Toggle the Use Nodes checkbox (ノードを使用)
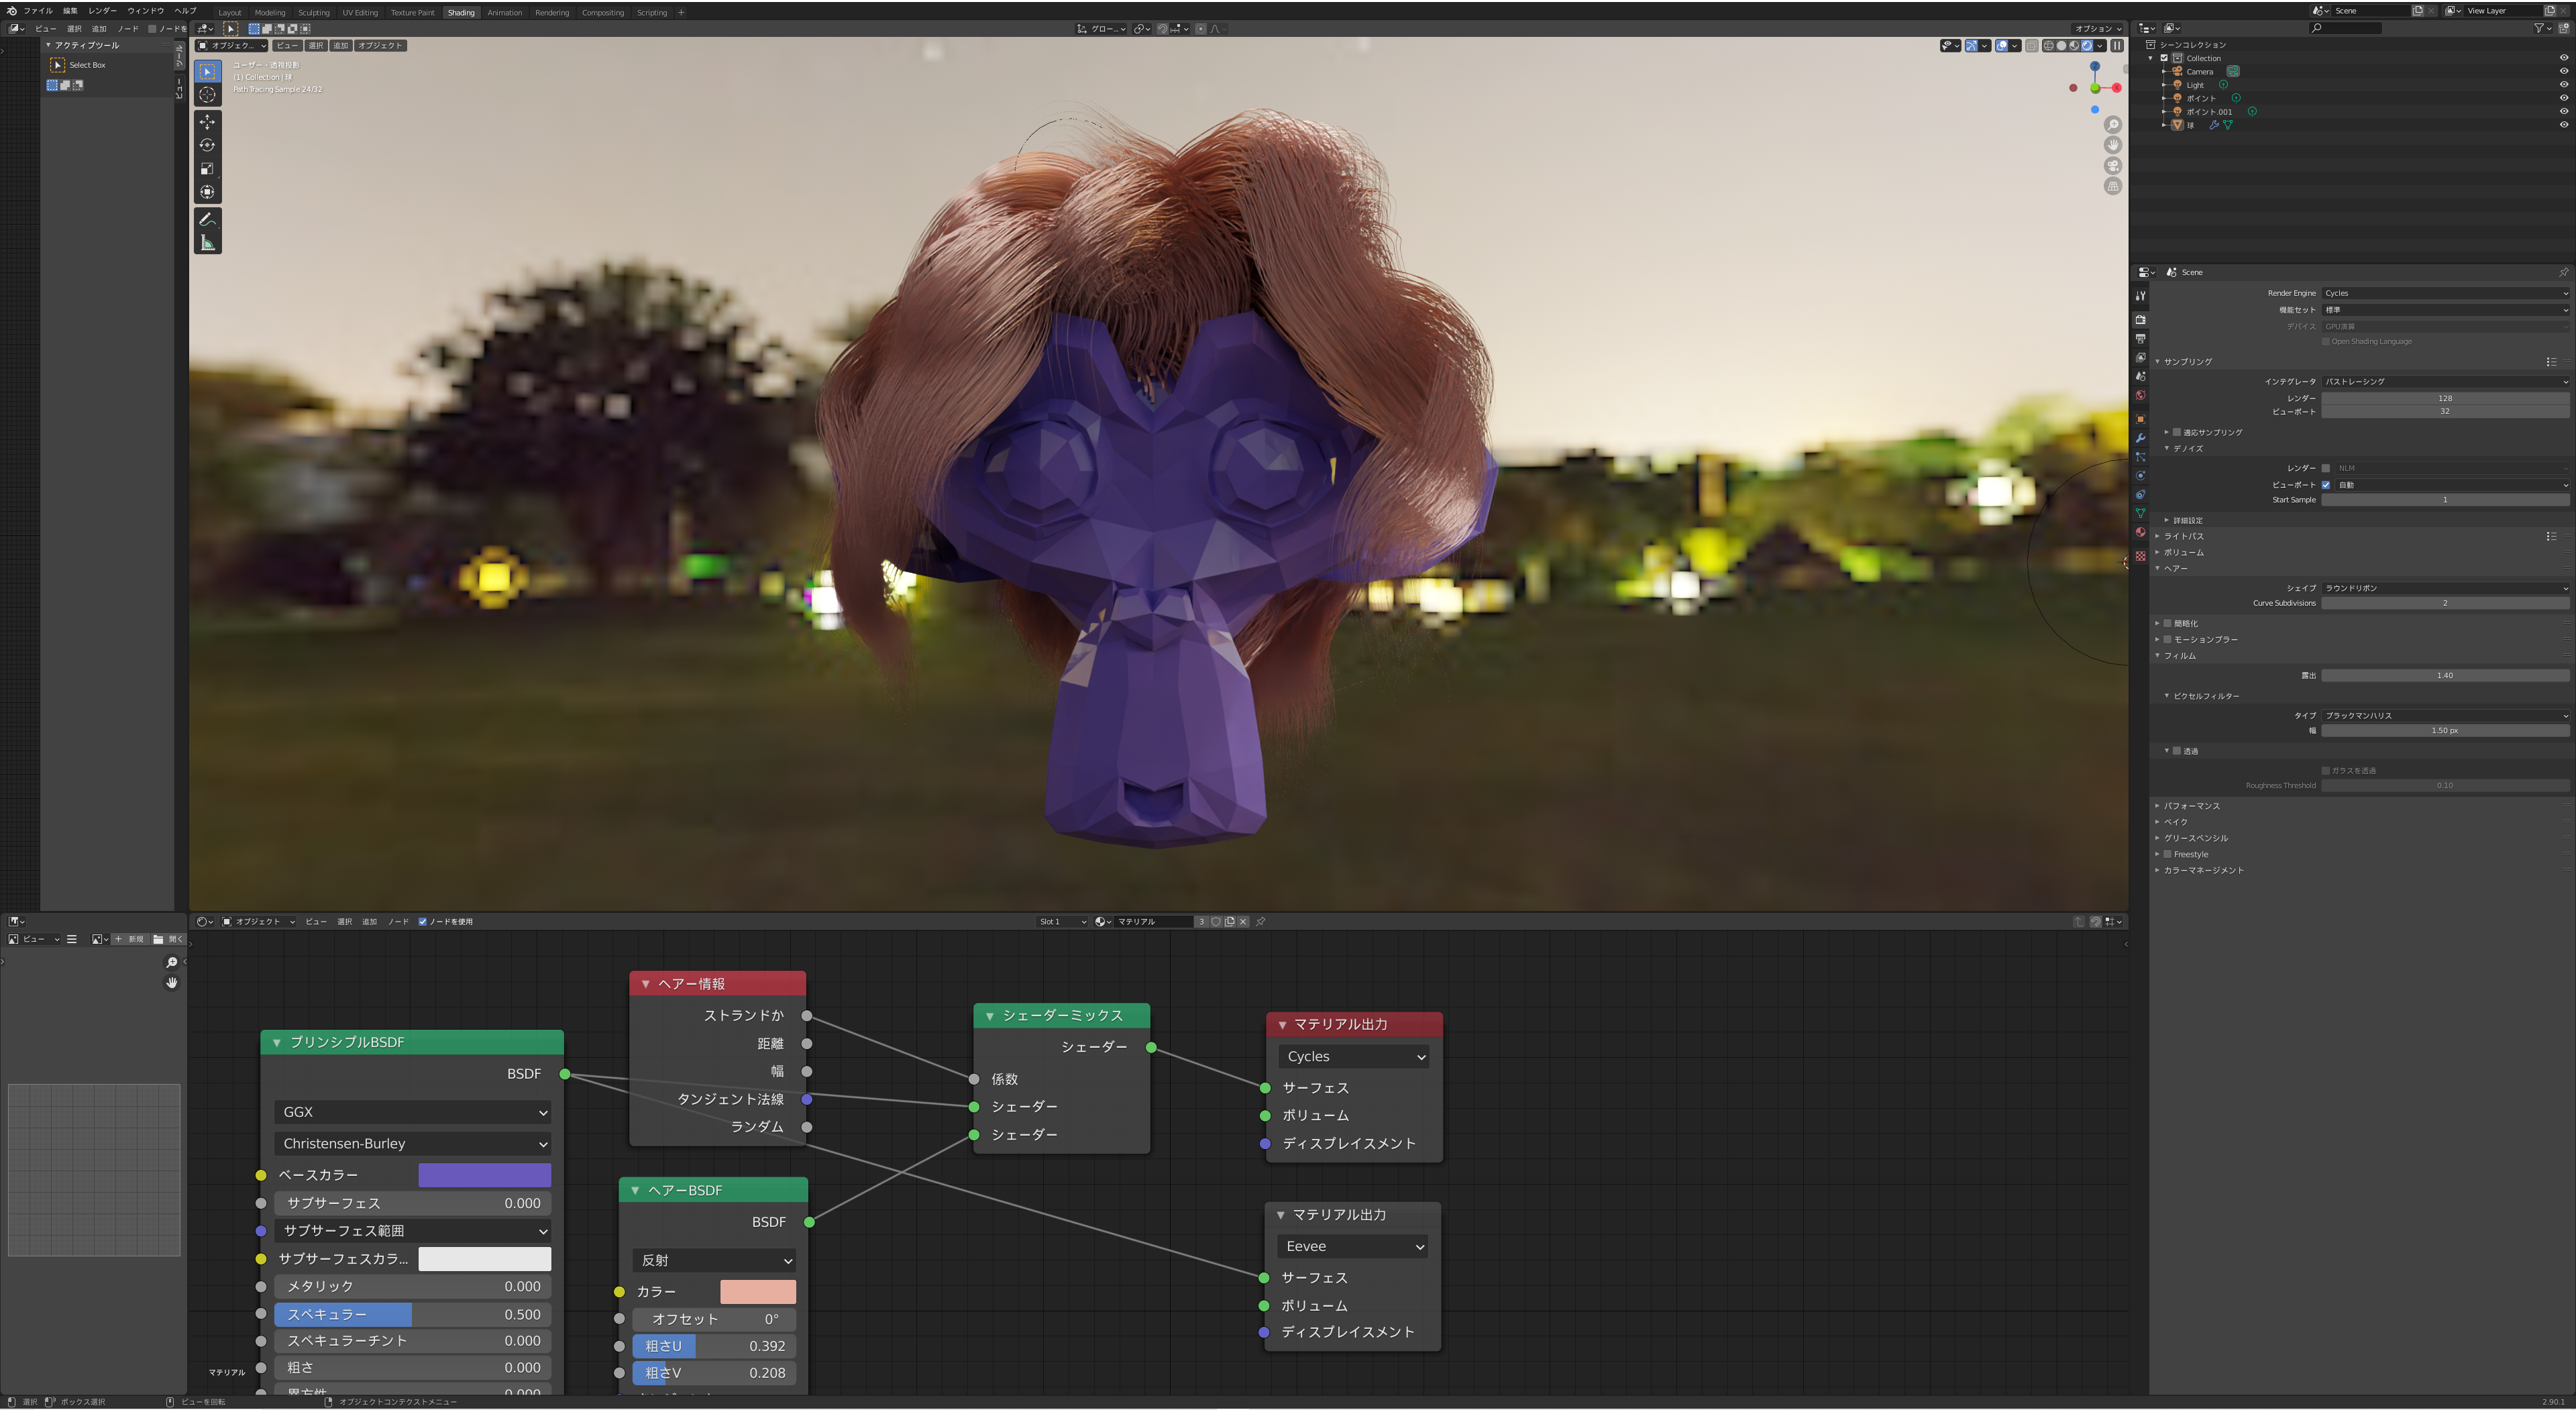Screen dimensions: 2576x1410 coord(423,922)
